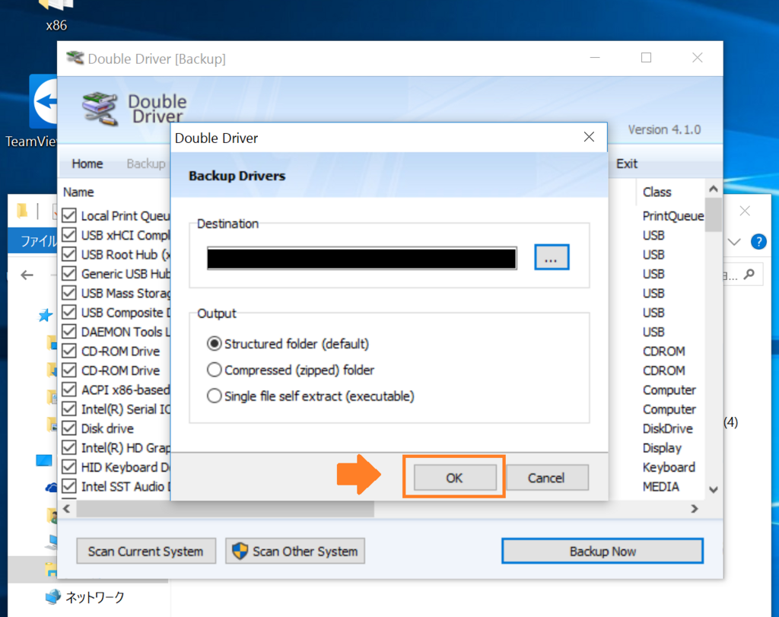
Task: Click the shield icon on Scan Other System
Action: coord(240,551)
